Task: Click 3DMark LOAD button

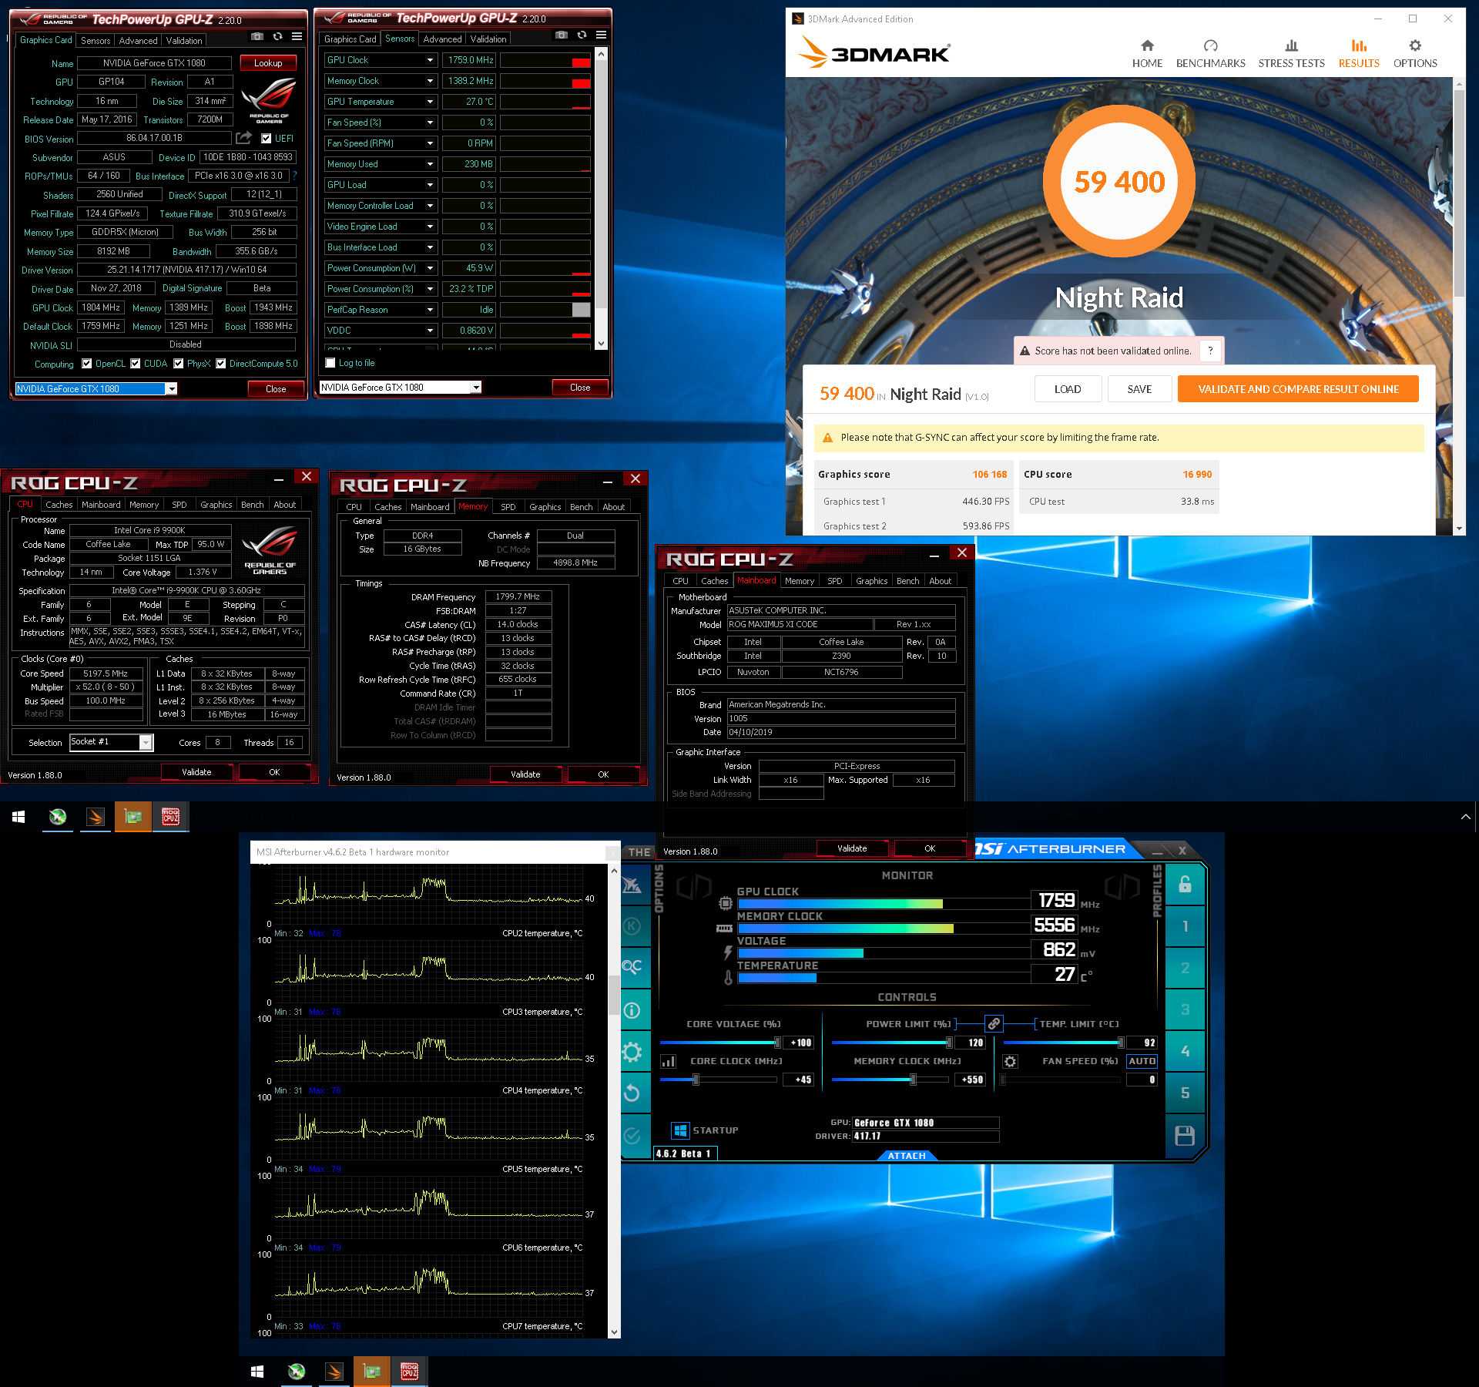Action: pos(1068,389)
